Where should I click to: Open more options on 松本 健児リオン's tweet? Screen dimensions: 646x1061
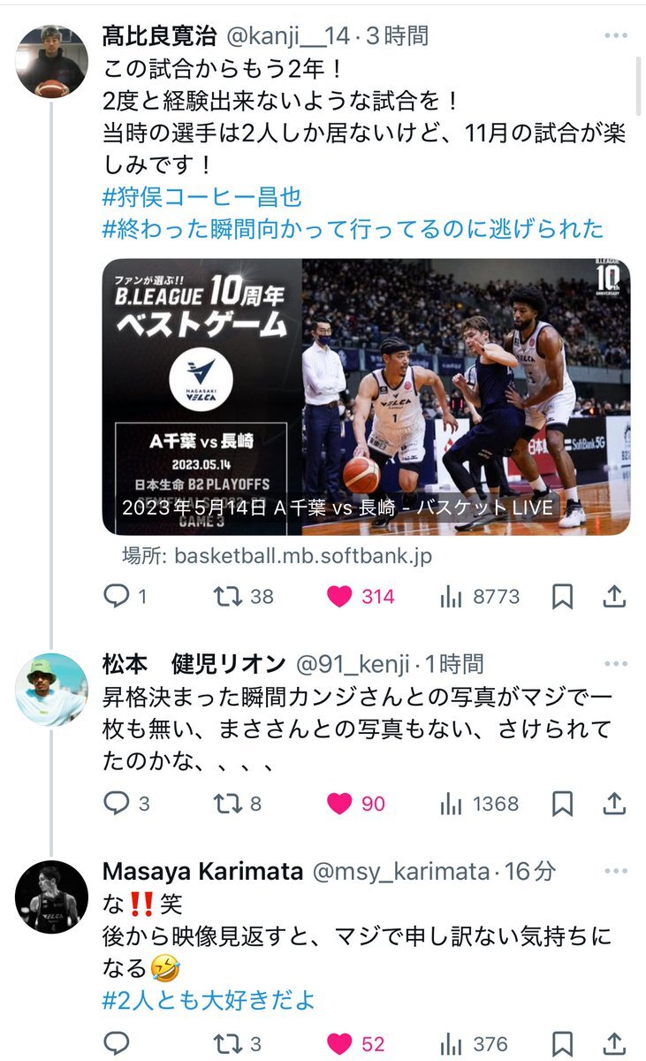click(x=615, y=663)
